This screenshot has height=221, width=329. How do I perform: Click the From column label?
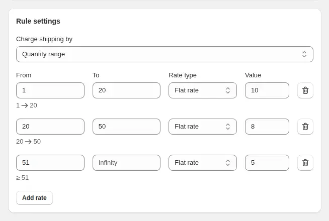pos(24,75)
